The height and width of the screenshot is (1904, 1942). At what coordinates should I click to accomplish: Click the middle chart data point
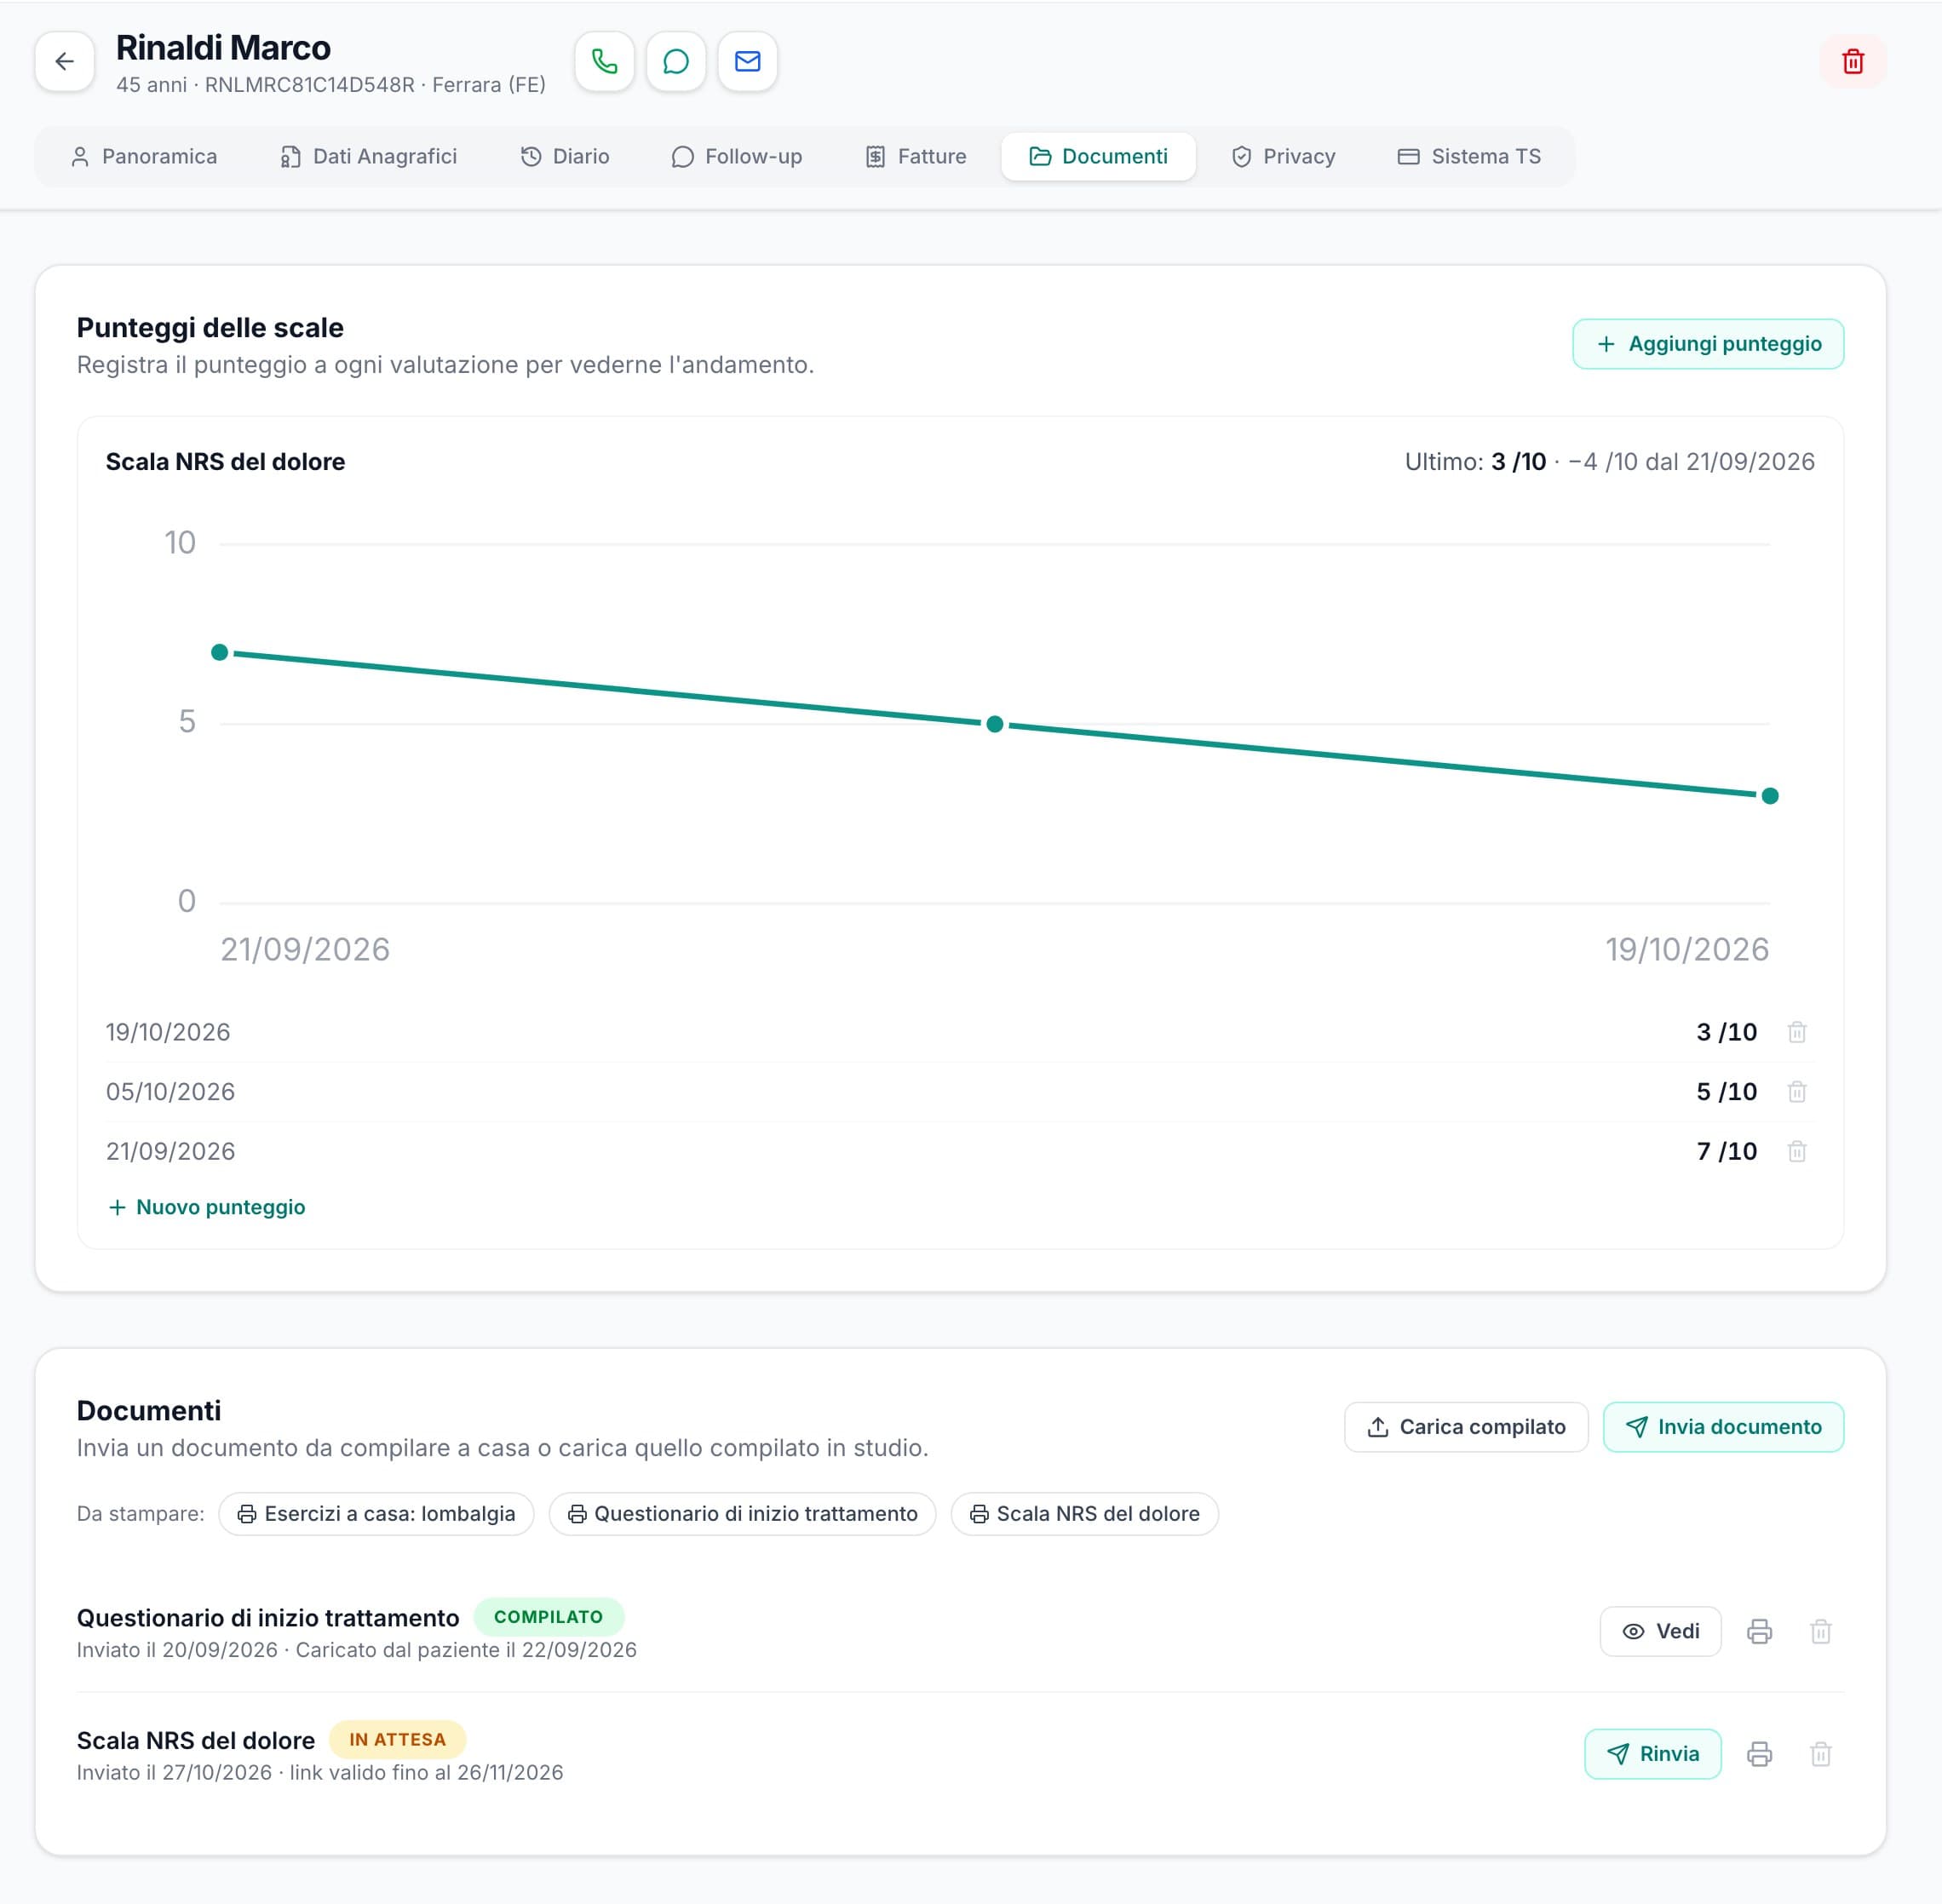995,724
